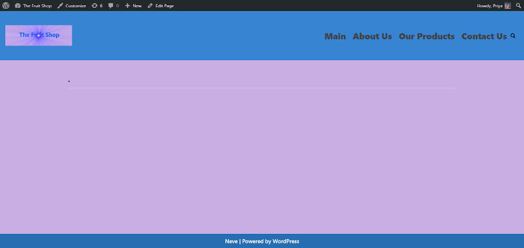
Task: Open Our Products navigation link
Action: tap(427, 36)
